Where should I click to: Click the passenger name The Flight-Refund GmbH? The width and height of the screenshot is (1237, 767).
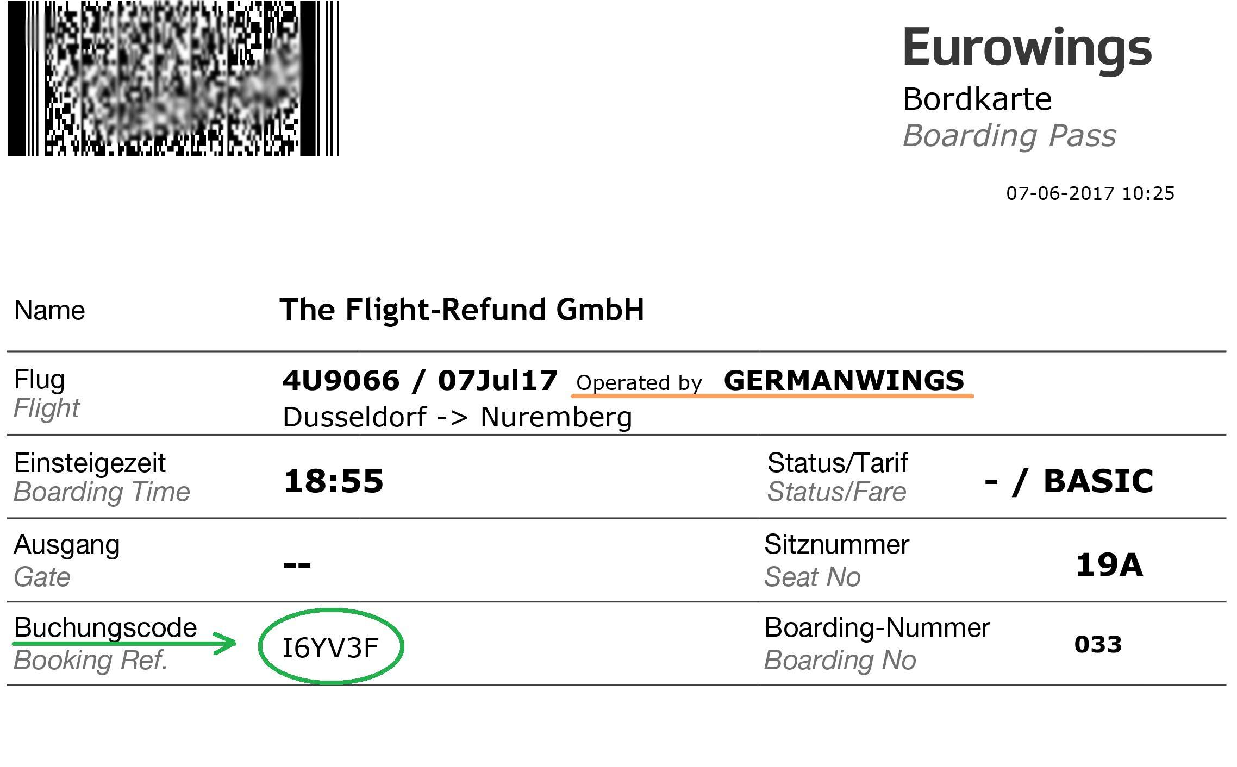point(462,311)
